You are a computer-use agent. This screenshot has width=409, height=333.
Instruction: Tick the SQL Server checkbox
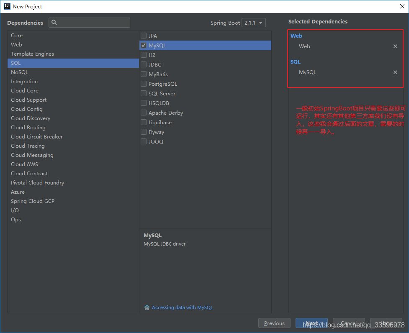click(x=144, y=93)
